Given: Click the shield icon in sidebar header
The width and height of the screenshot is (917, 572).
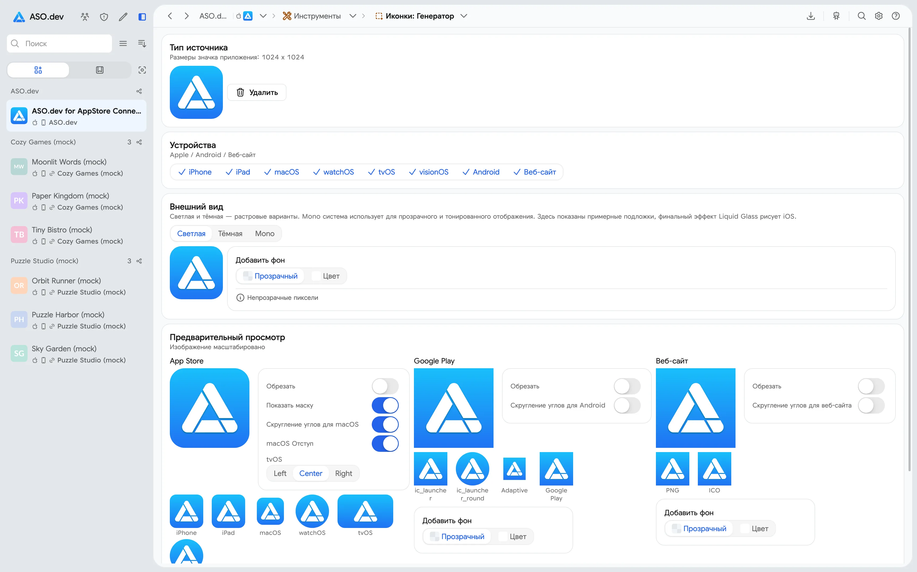Looking at the screenshot, I should [104, 17].
